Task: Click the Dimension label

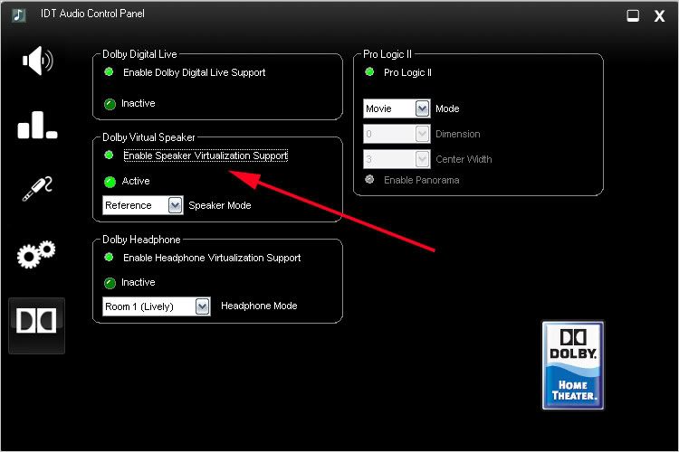Action: click(458, 134)
